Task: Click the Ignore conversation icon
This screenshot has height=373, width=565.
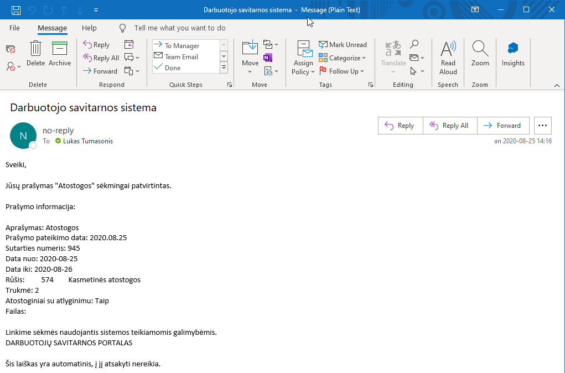Action: [x=11, y=49]
